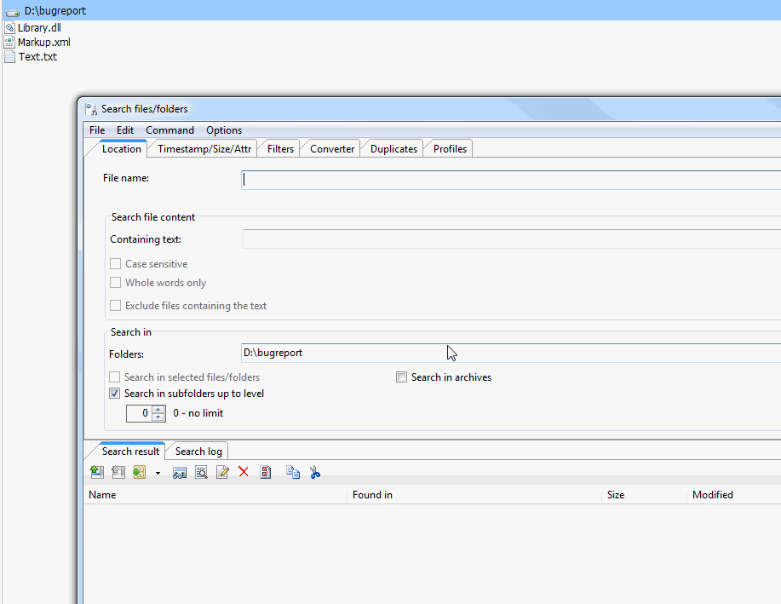Screen dimensions: 781x604
Task: Click the Library.dll file icon
Action: (x=9, y=28)
